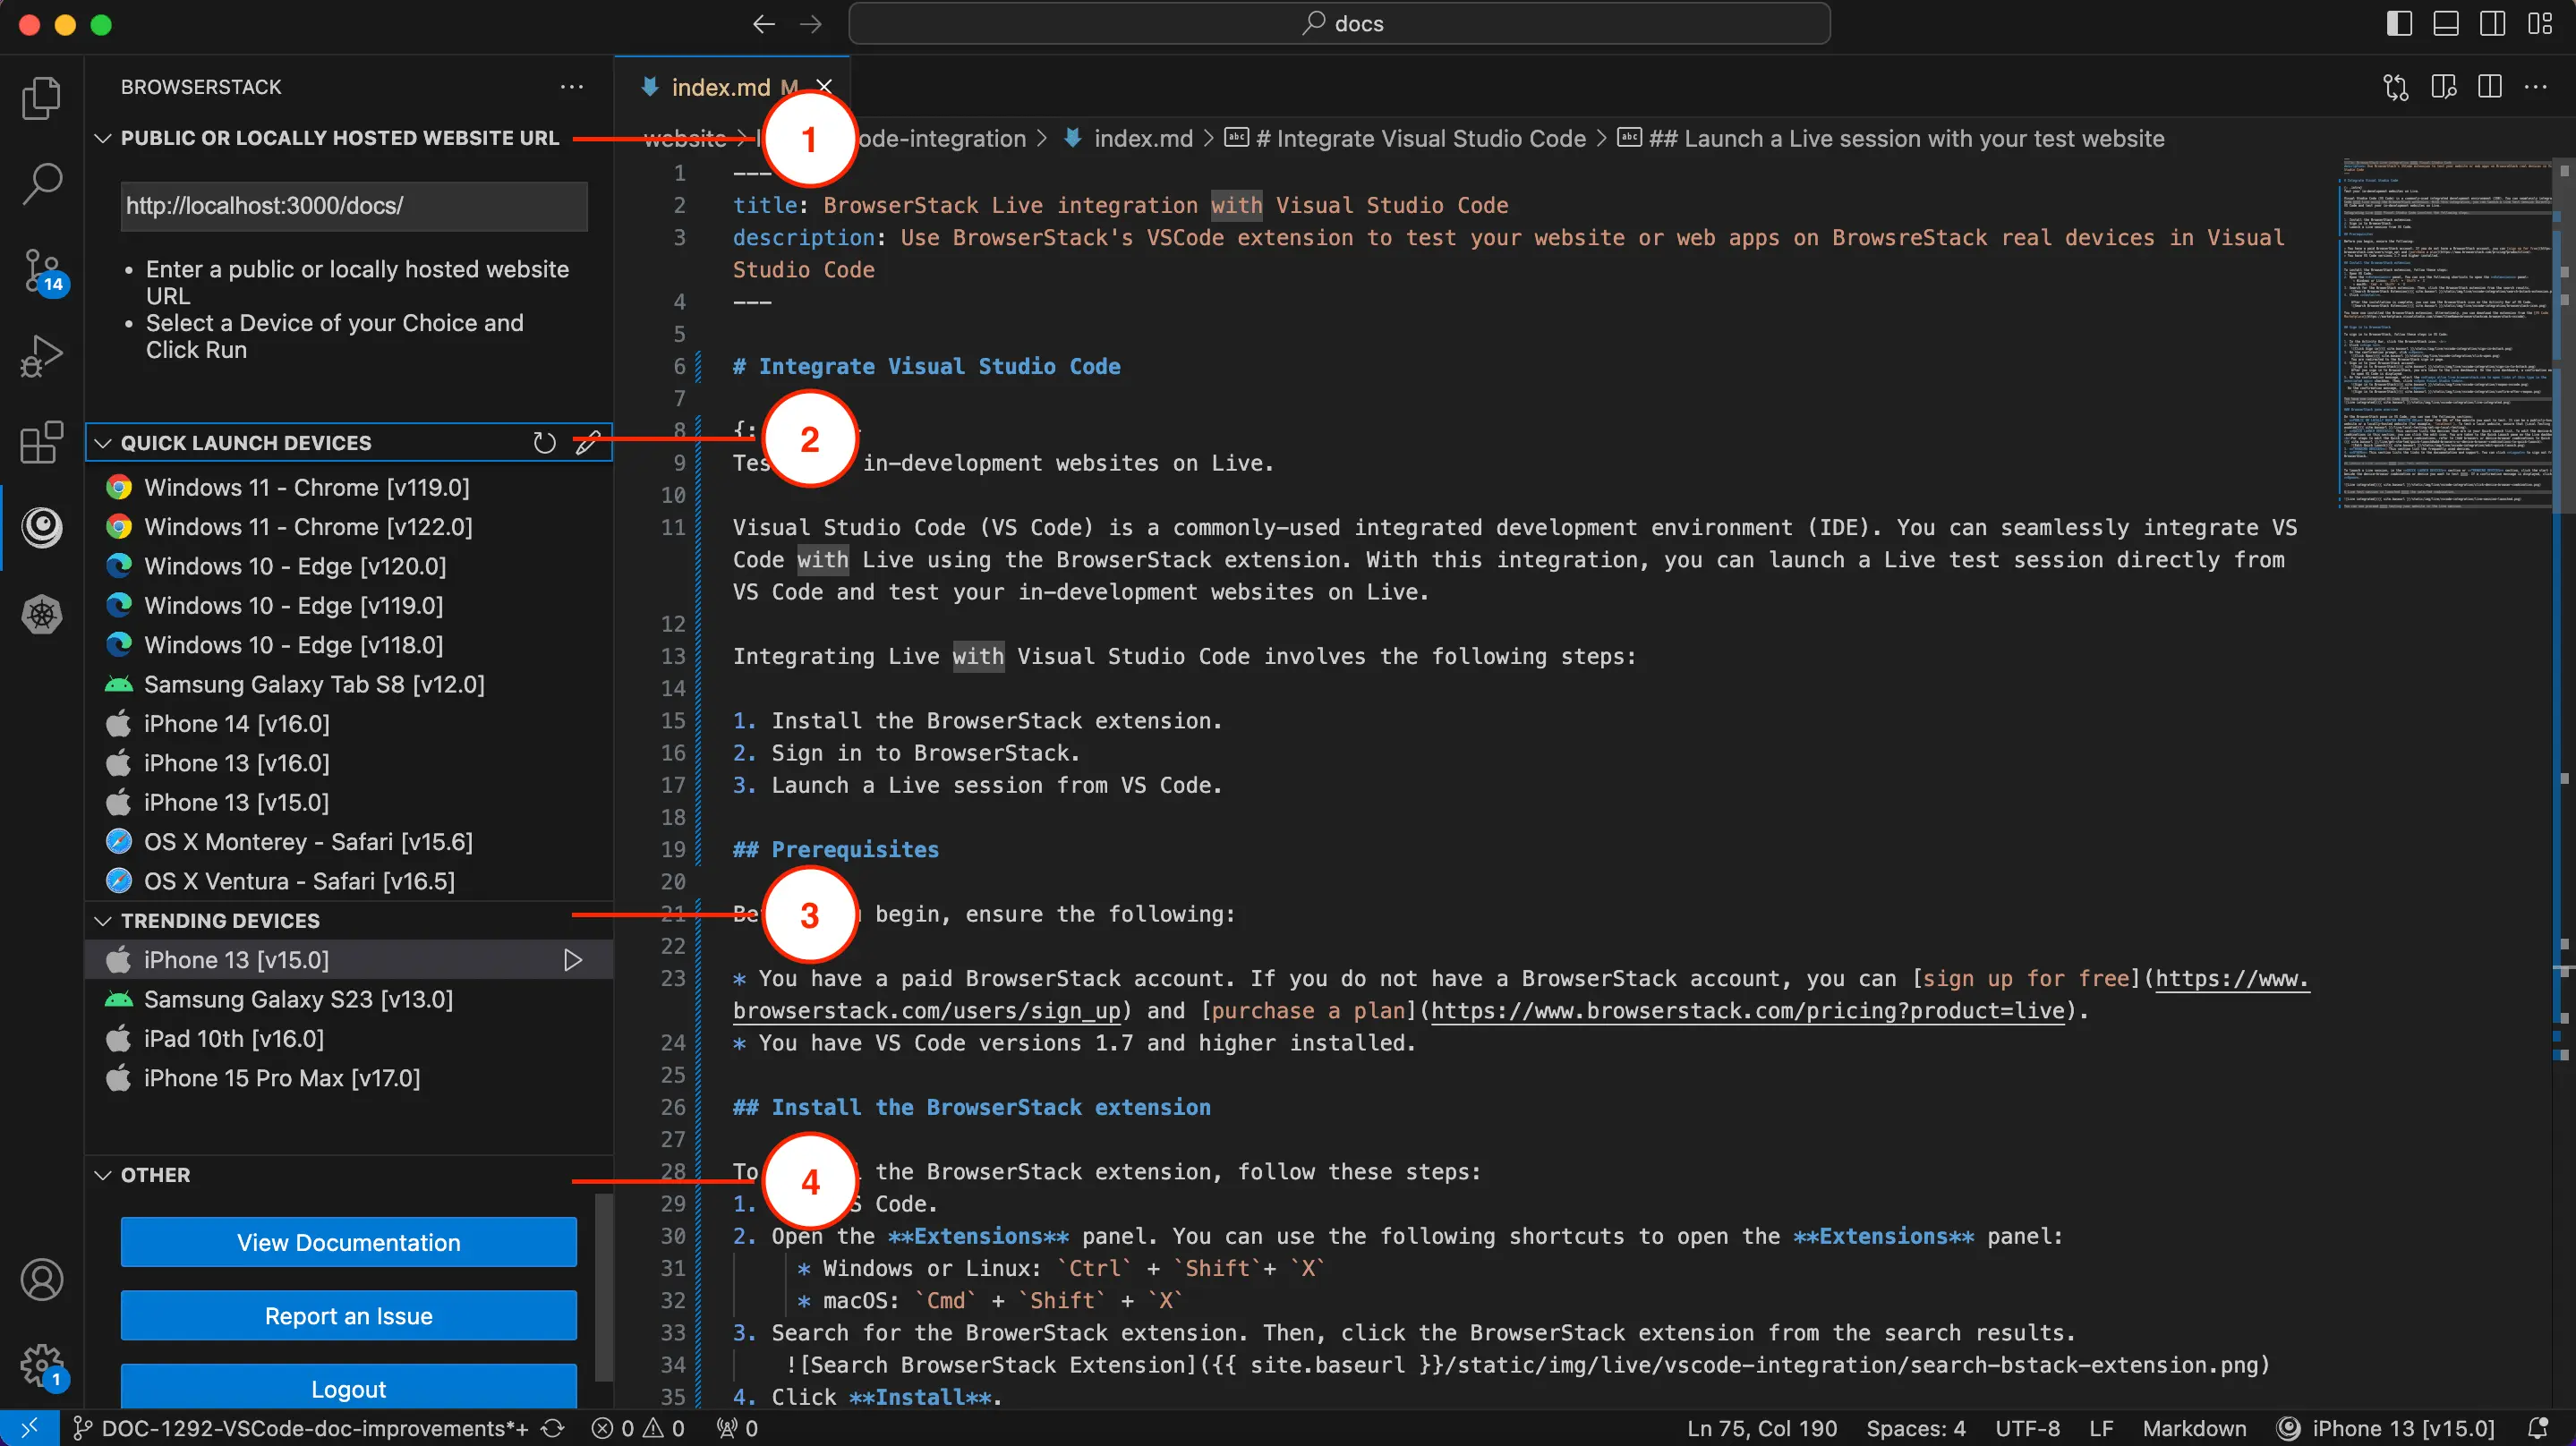
Task: Edit the Quick Launch Devices list
Action: tap(587, 443)
